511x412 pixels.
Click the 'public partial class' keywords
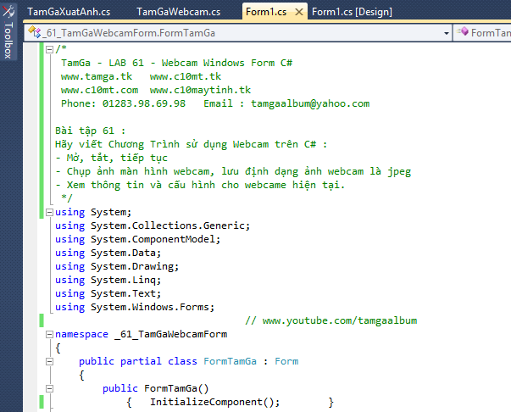click(x=138, y=361)
